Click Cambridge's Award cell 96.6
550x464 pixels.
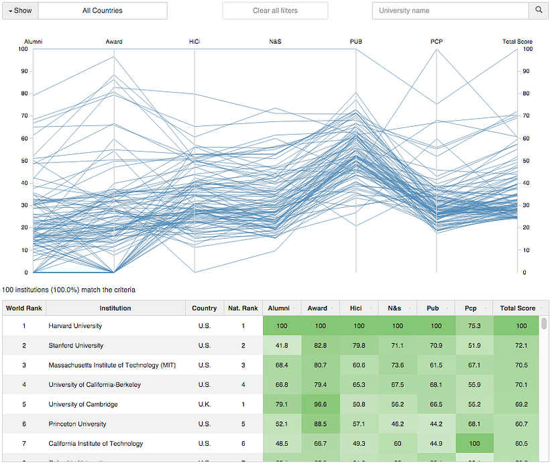click(x=321, y=404)
